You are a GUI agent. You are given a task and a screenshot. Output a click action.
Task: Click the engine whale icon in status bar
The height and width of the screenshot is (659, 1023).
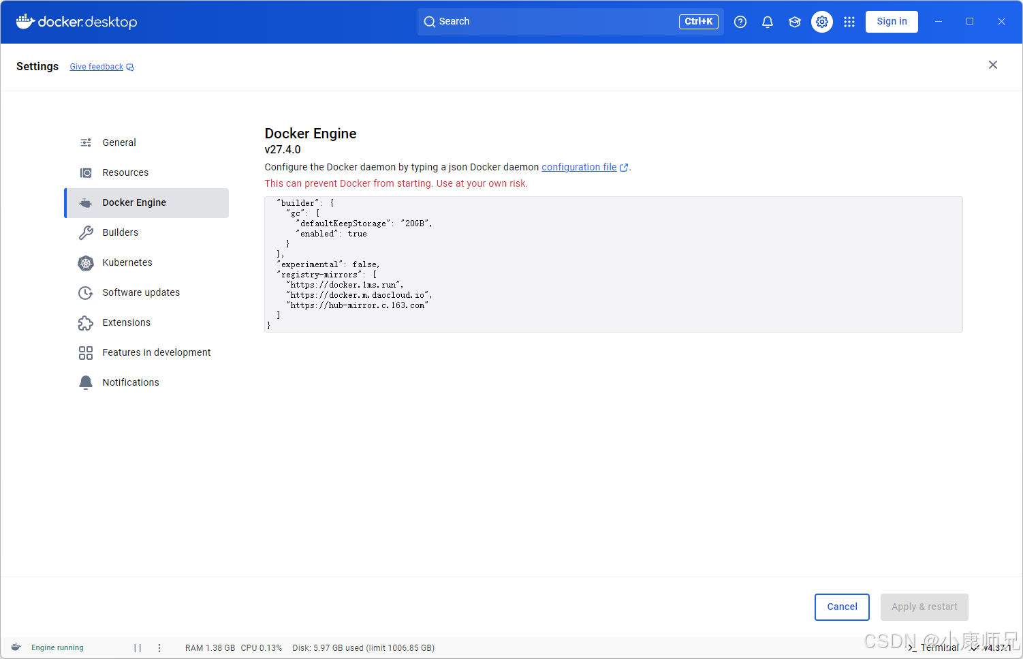(x=16, y=647)
